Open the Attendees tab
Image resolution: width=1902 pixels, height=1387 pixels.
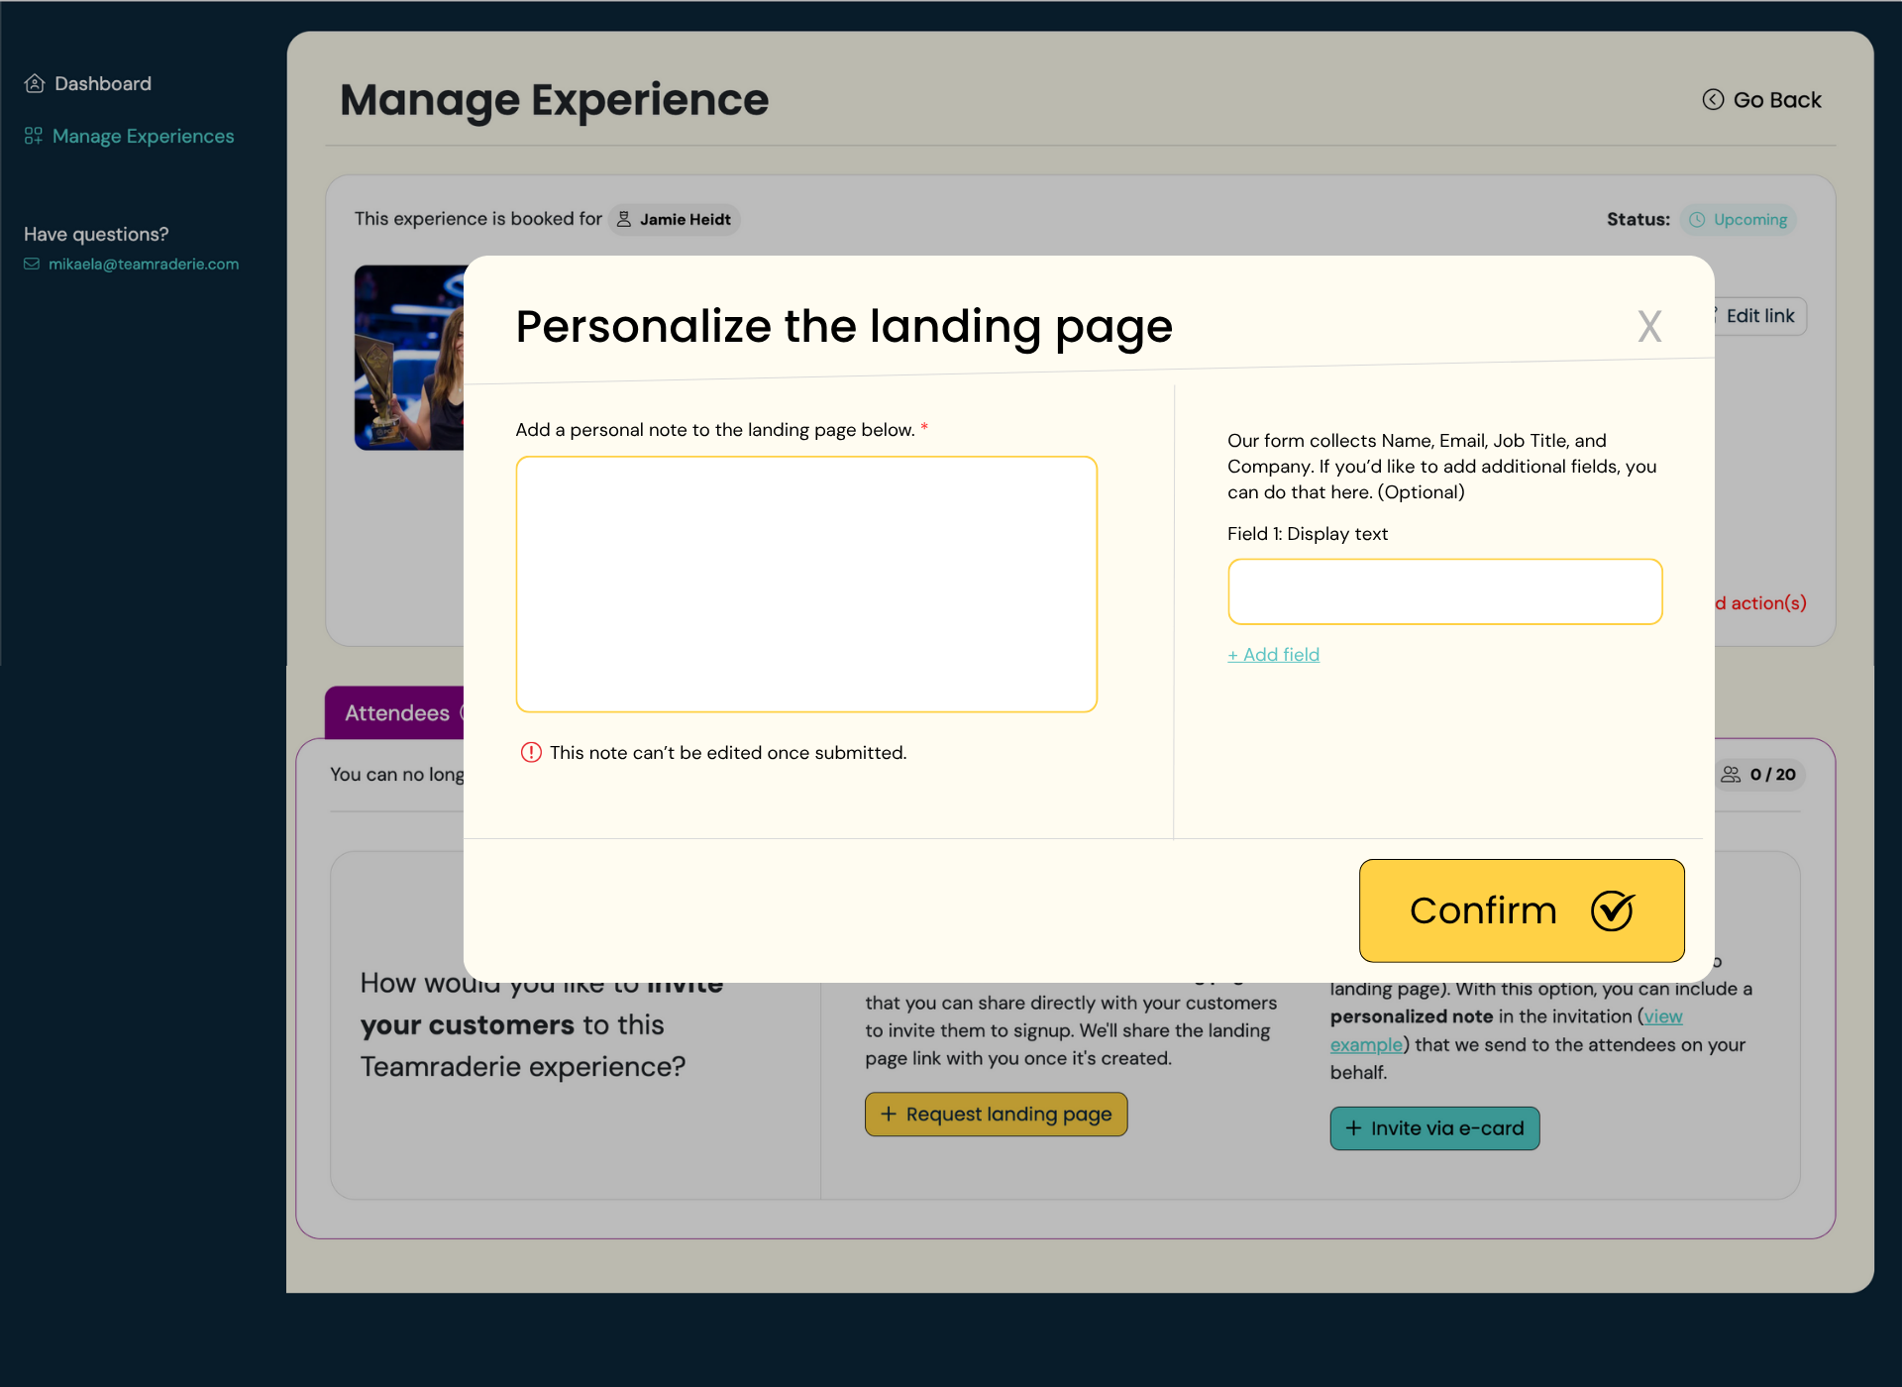[396, 713]
